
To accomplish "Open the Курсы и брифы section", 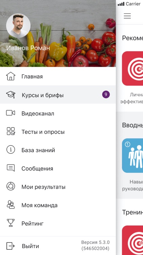I will click(58, 95).
